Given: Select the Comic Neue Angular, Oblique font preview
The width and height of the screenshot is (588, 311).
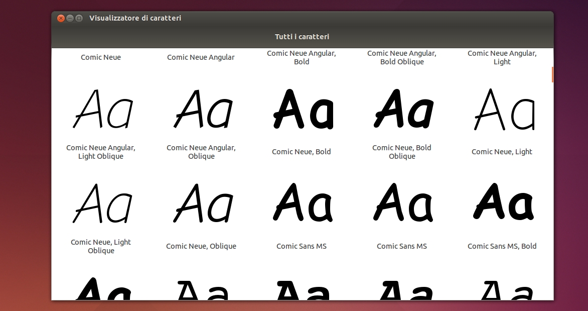Looking at the screenshot, I should 201,109.
